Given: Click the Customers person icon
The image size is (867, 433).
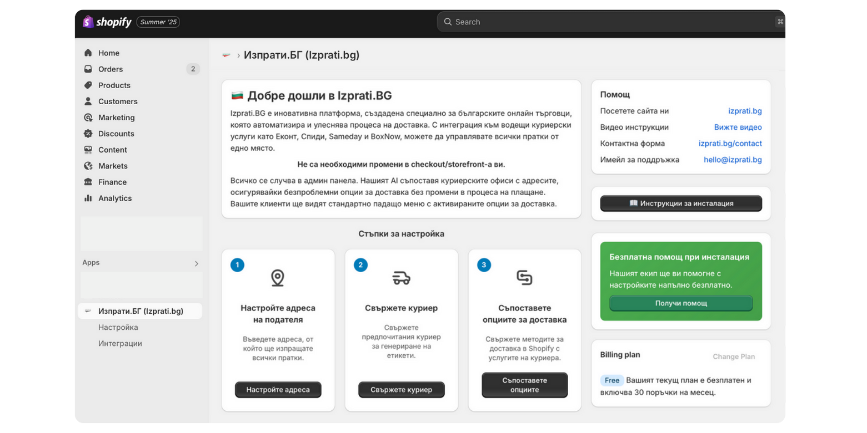Looking at the screenshot, I should point(88,101).
